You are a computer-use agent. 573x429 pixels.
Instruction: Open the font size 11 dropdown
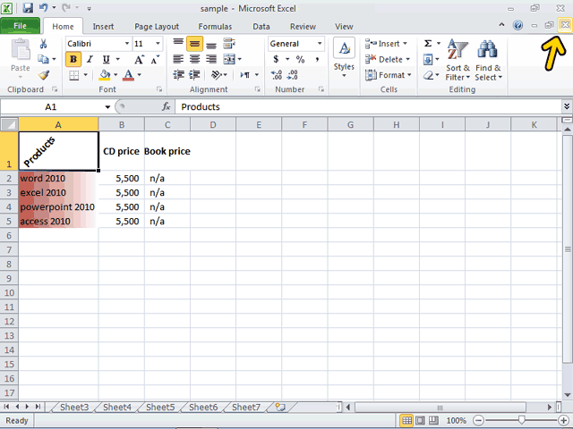point(158,44)
